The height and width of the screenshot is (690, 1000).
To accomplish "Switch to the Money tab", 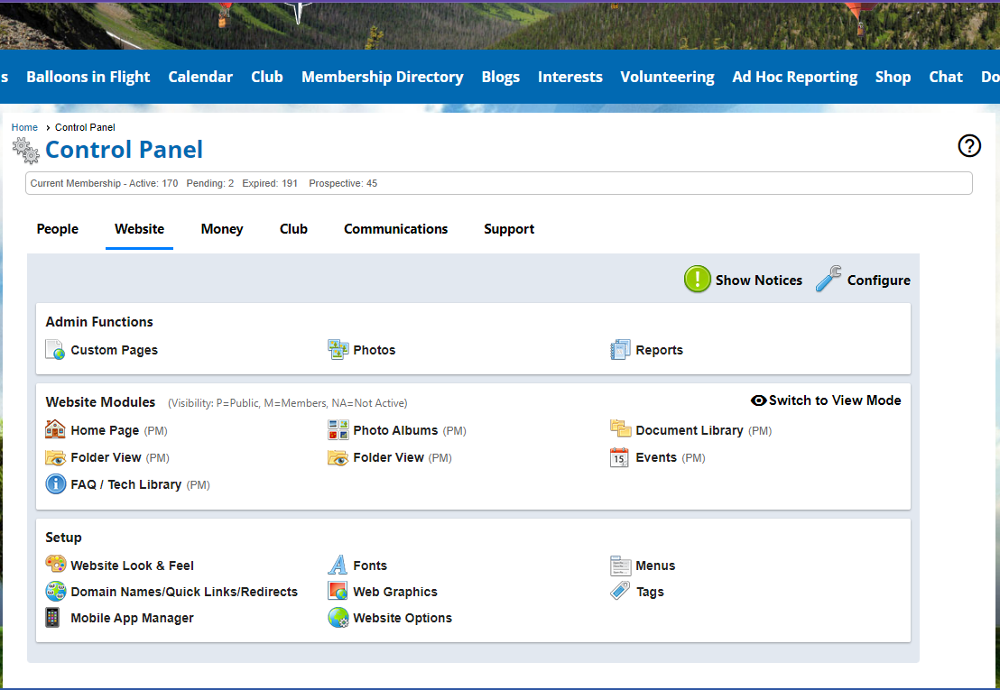I will [222, 229].
